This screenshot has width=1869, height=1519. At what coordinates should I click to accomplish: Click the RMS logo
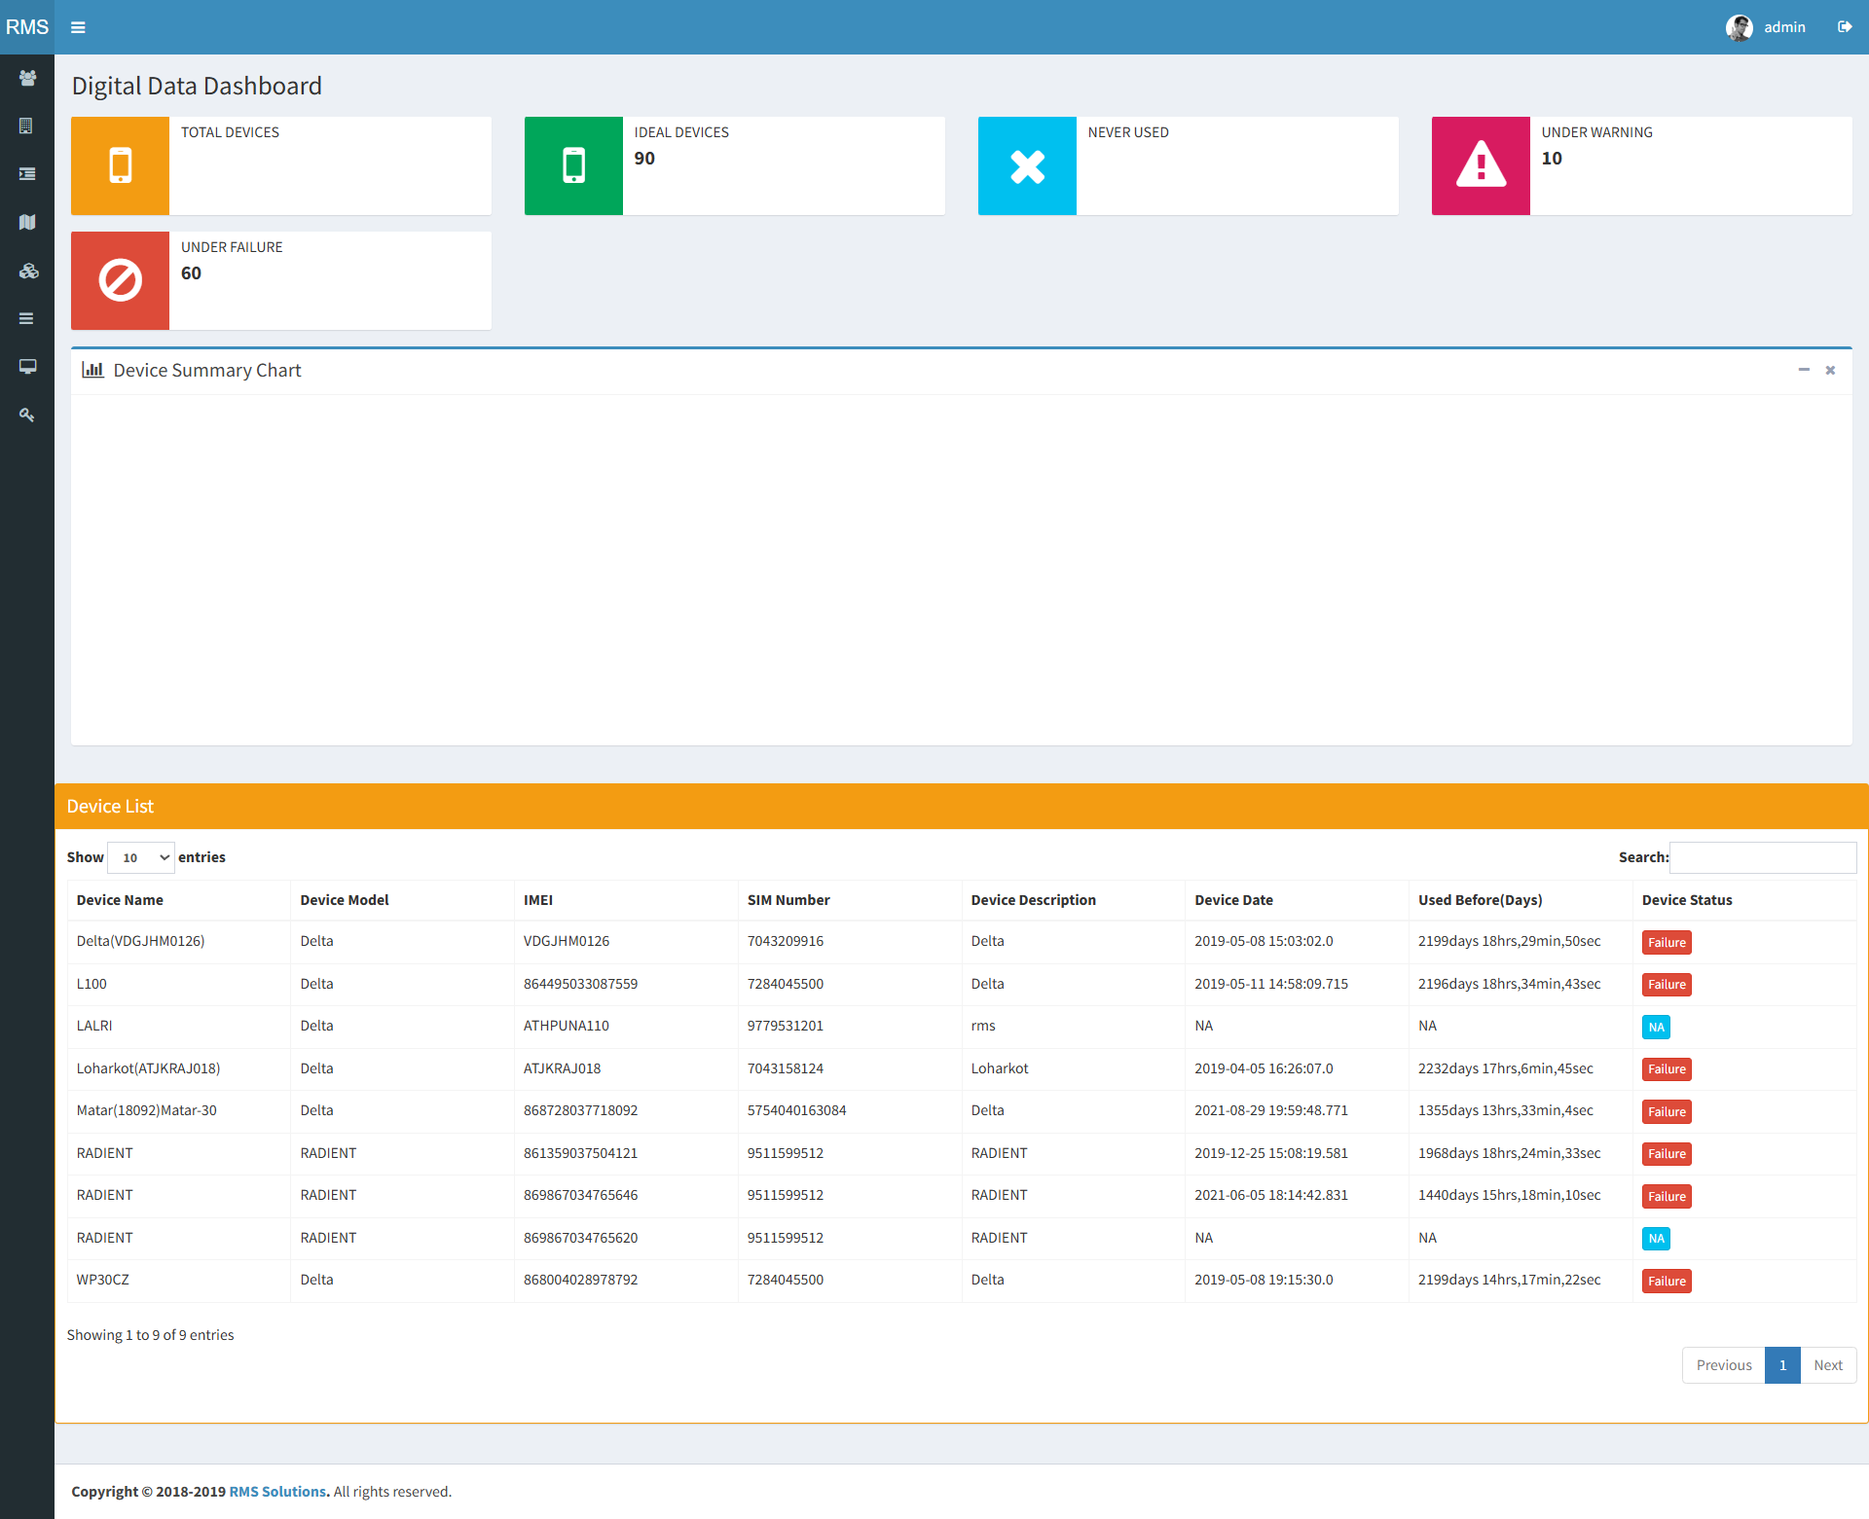[27, 27]
